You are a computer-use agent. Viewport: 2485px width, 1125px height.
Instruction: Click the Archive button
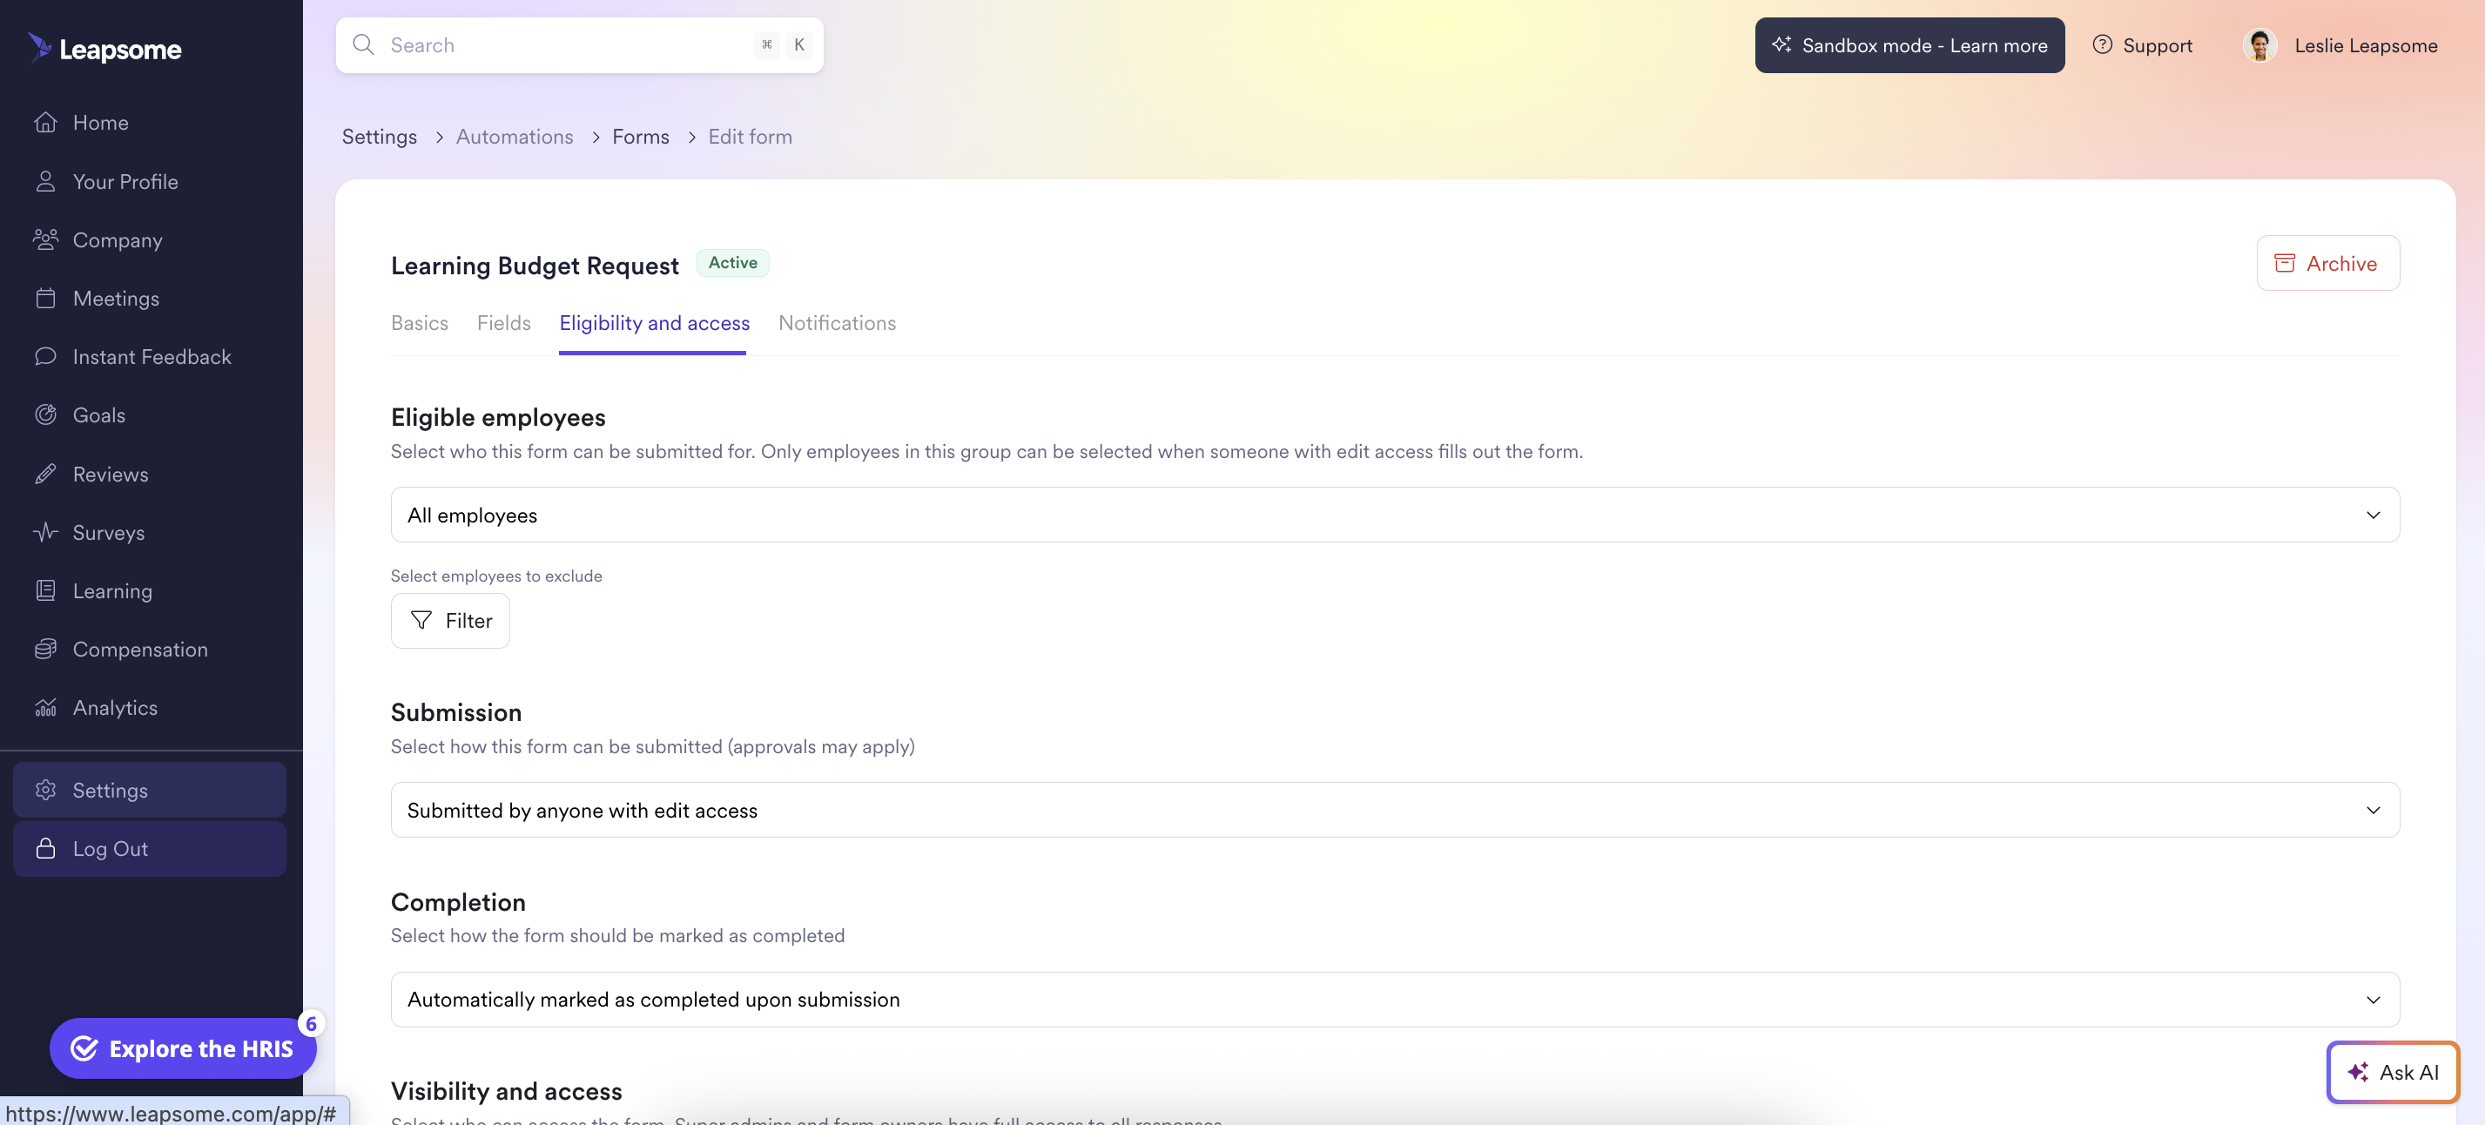(2327, 262)
